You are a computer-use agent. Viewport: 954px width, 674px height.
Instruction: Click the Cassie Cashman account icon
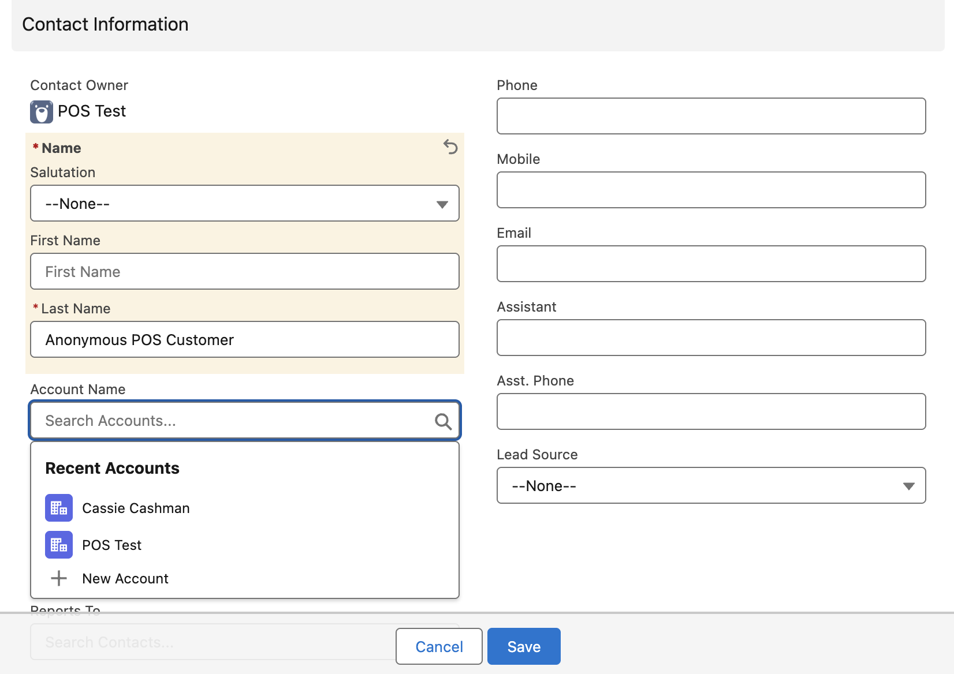[x=59, y=508]
